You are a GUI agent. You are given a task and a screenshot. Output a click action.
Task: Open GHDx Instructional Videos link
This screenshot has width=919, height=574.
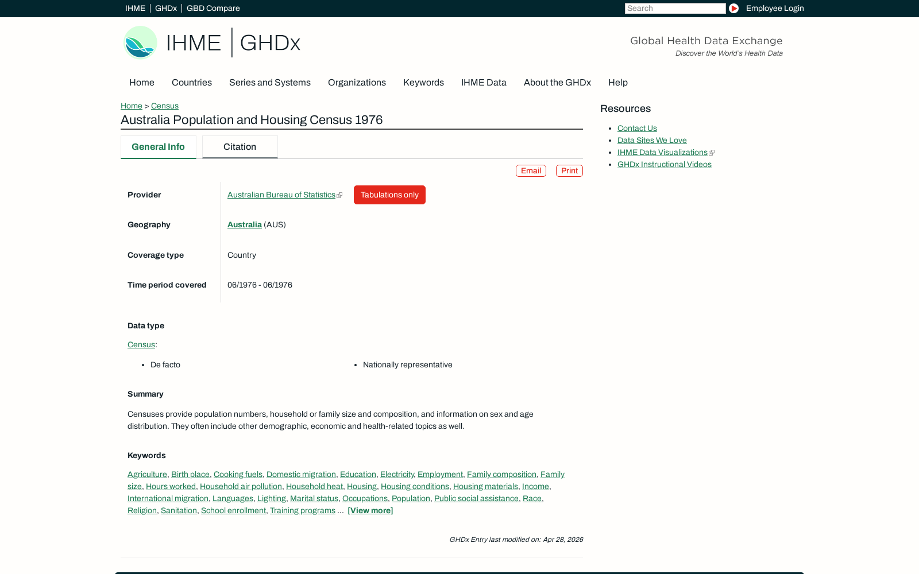[x=665, y=164]
